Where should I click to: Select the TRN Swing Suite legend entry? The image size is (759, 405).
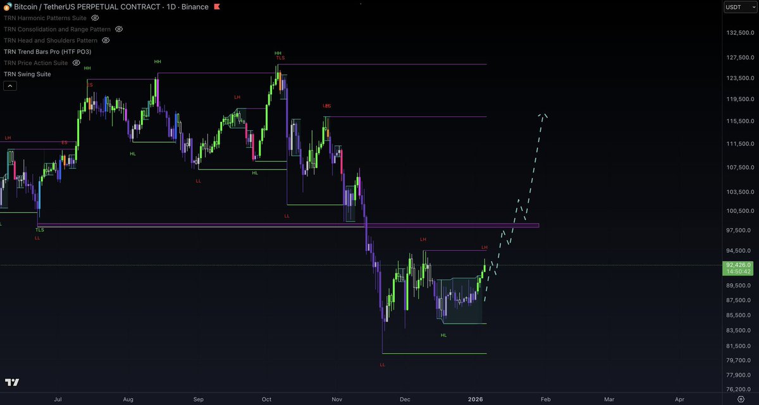point(27,74)
